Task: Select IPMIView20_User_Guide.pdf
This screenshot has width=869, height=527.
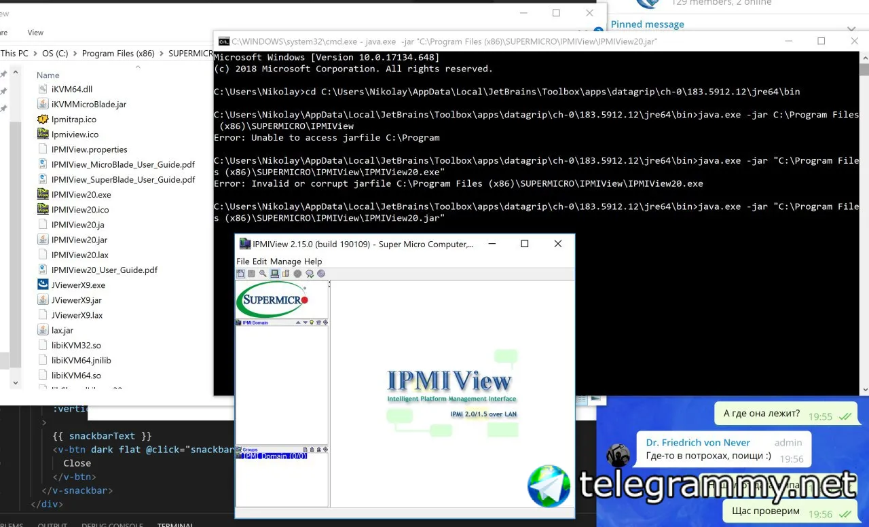Action: (105, 270)
